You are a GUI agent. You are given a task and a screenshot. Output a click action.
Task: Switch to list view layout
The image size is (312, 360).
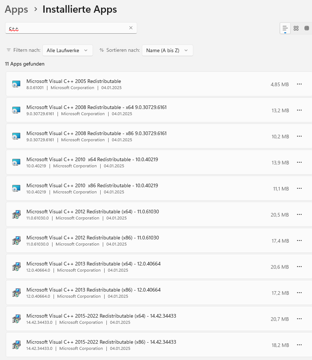285,28
